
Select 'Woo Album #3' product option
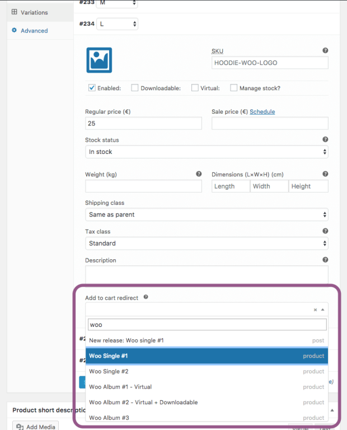207,417
